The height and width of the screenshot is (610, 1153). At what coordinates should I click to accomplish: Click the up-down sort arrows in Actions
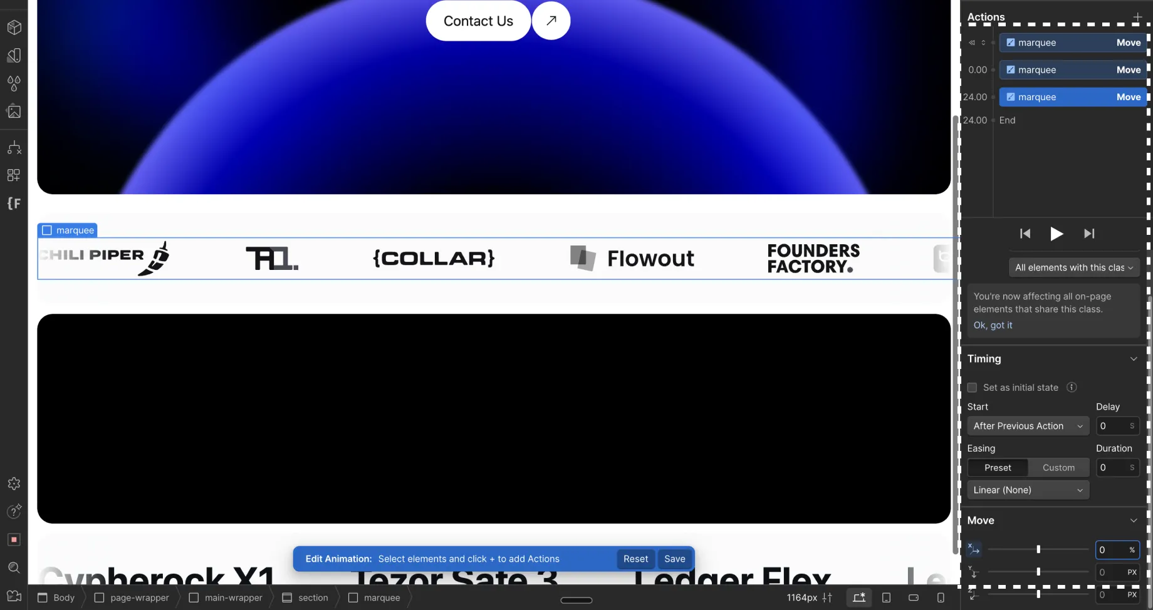point(983,43)
